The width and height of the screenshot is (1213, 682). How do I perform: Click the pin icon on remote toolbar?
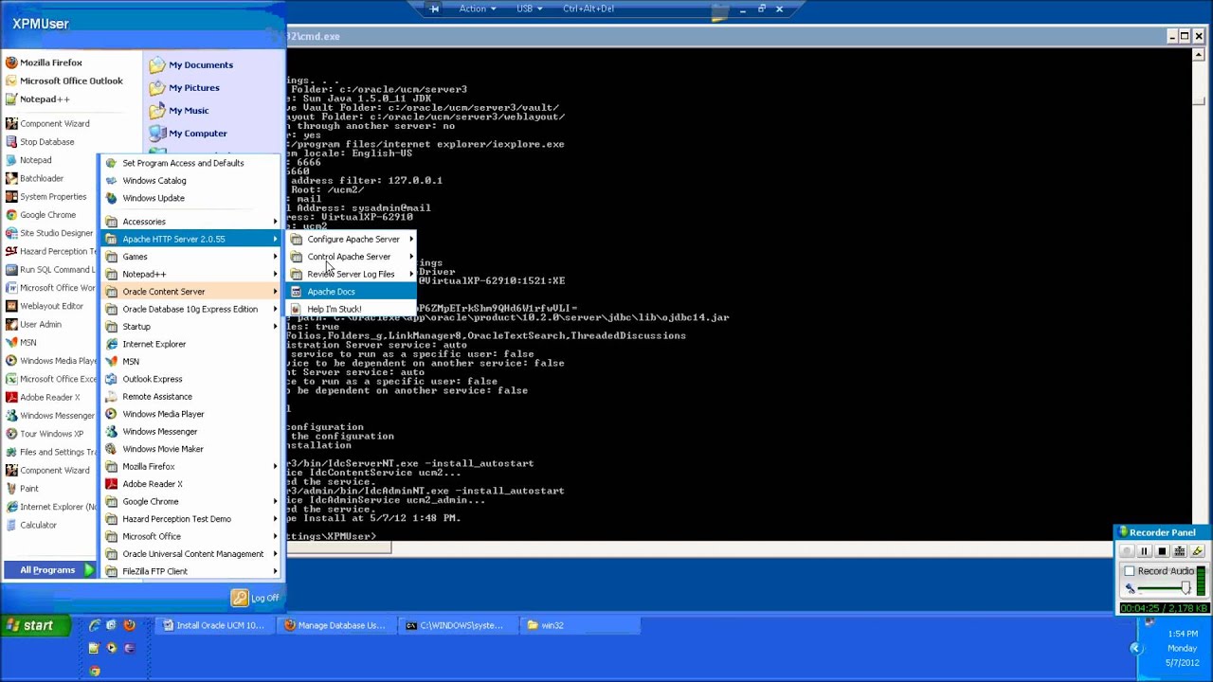(434, 9)
